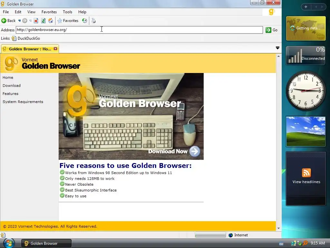Open the Tools menu
This screenshot has height=248, width=330.
coord(67,12)
